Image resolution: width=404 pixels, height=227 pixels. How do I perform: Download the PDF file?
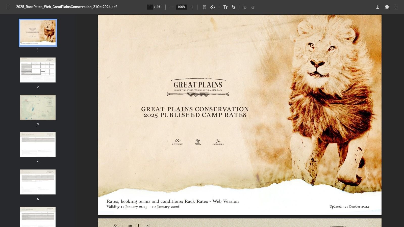[378, 7]
